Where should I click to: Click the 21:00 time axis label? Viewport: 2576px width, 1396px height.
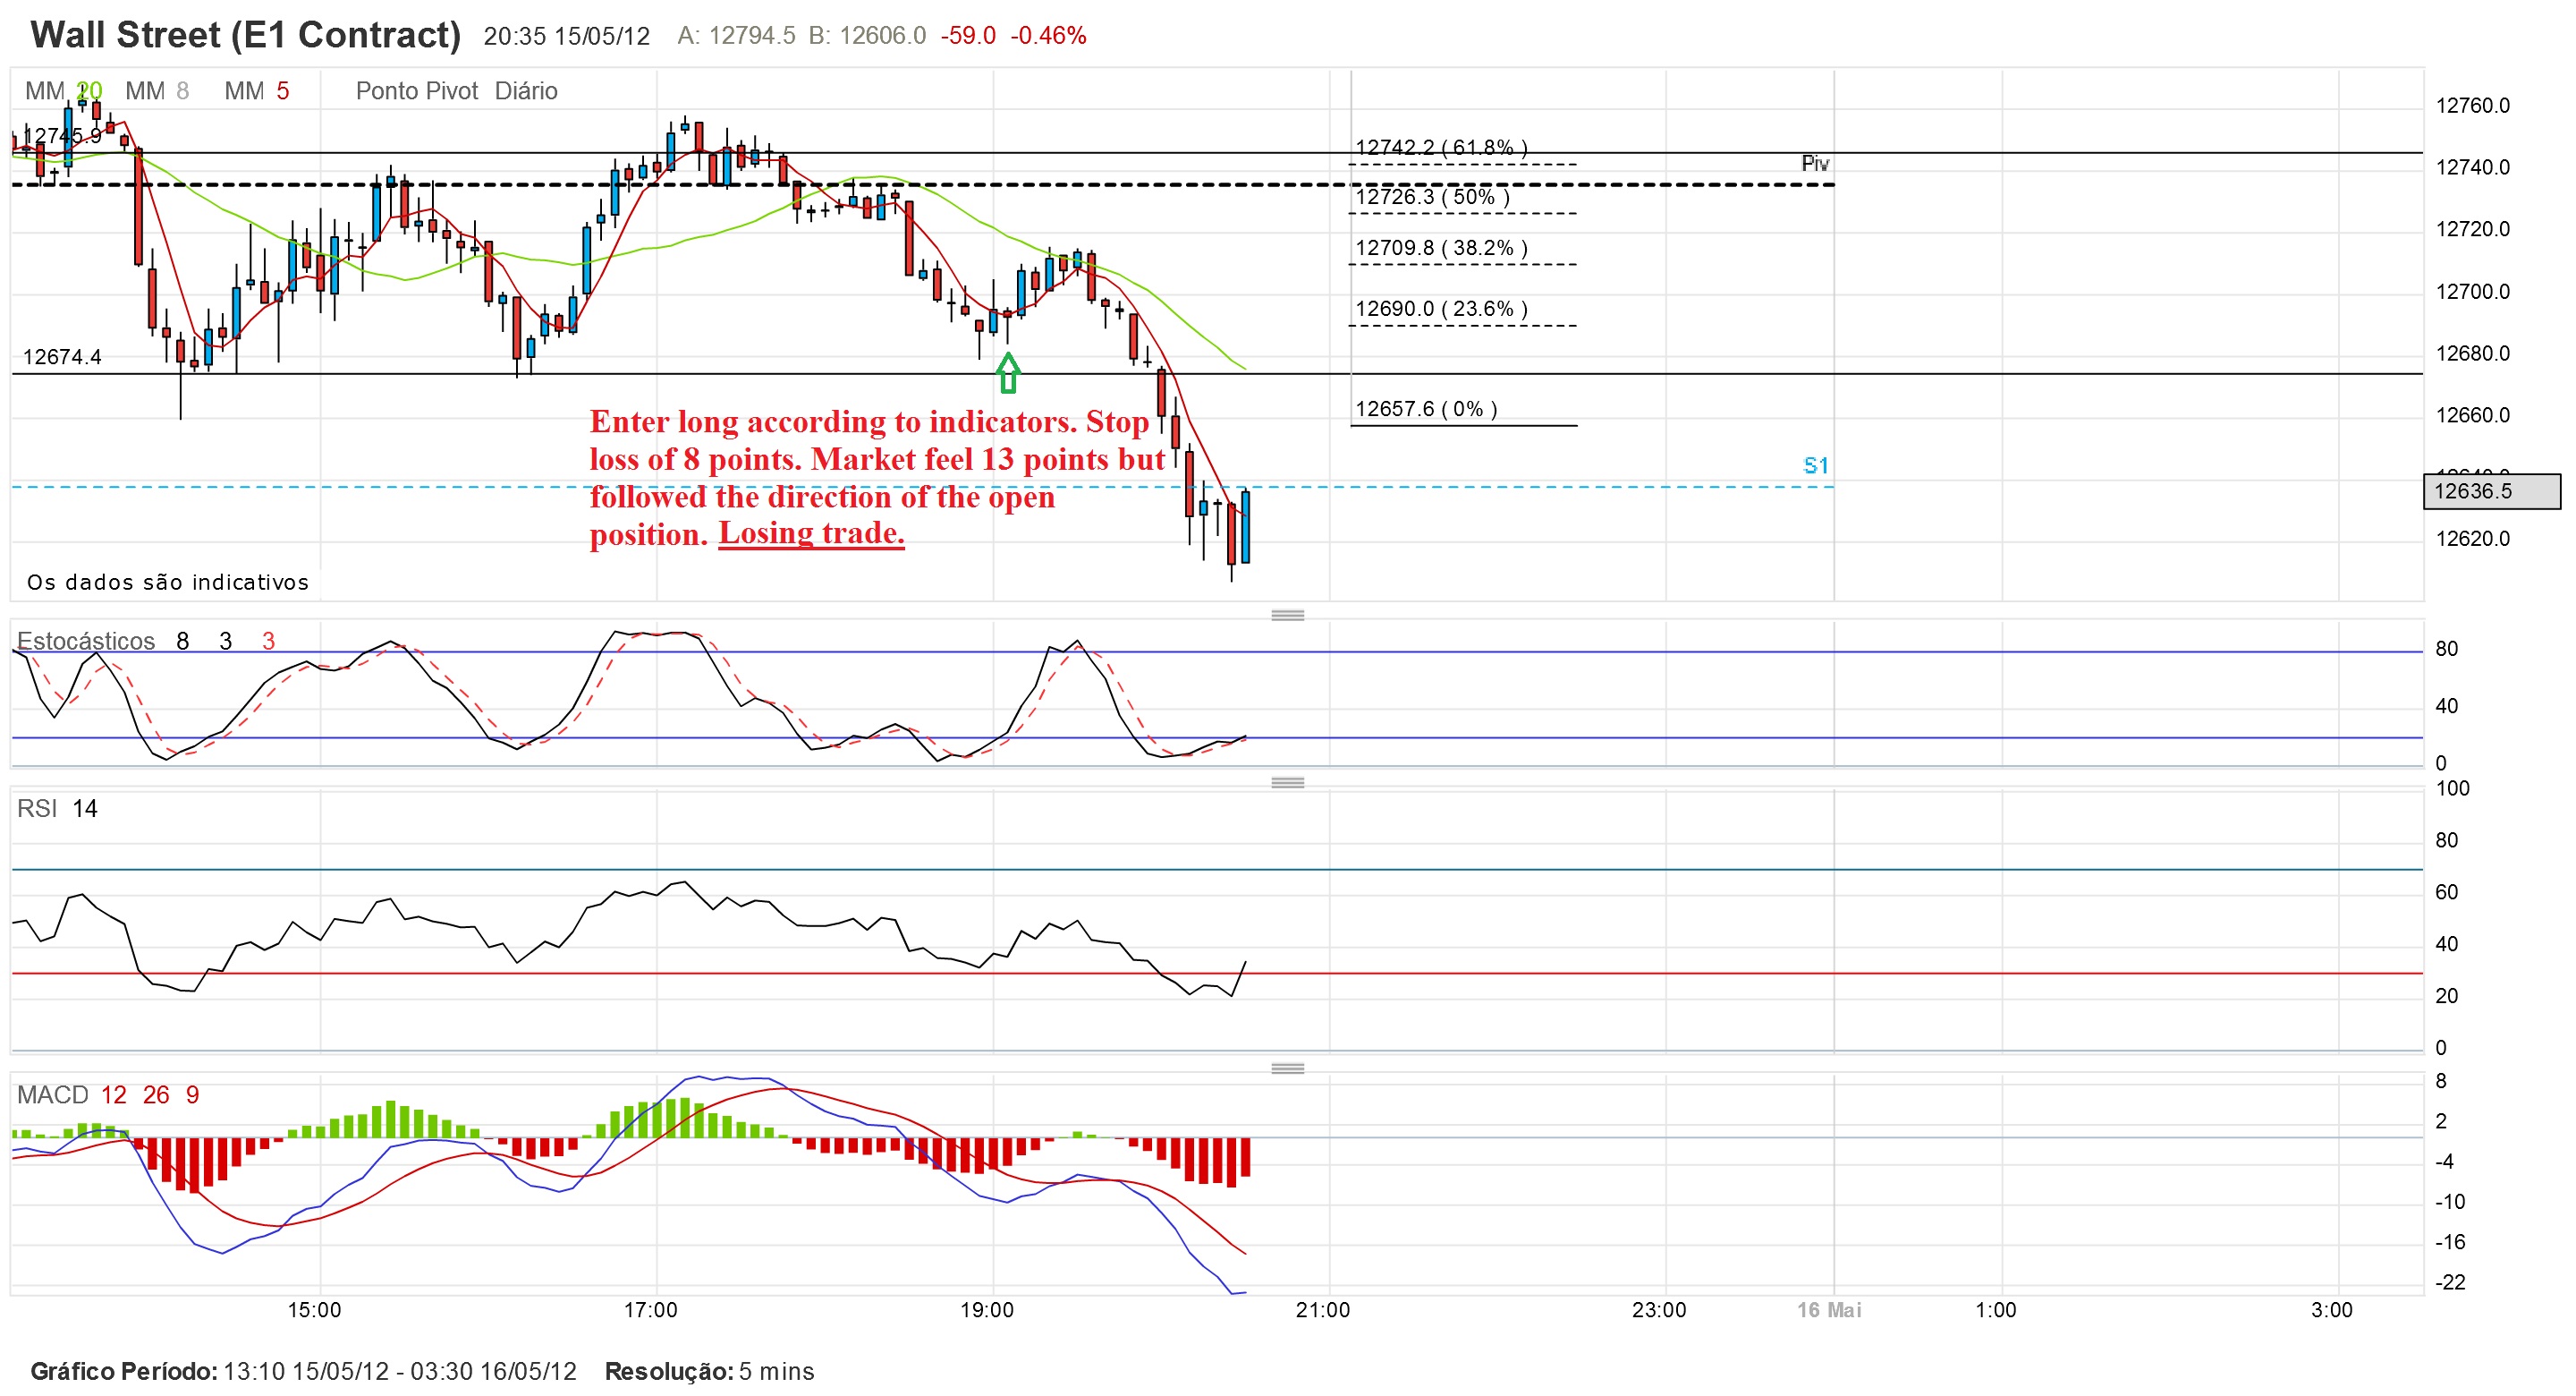click(x=1323, y=1310)
